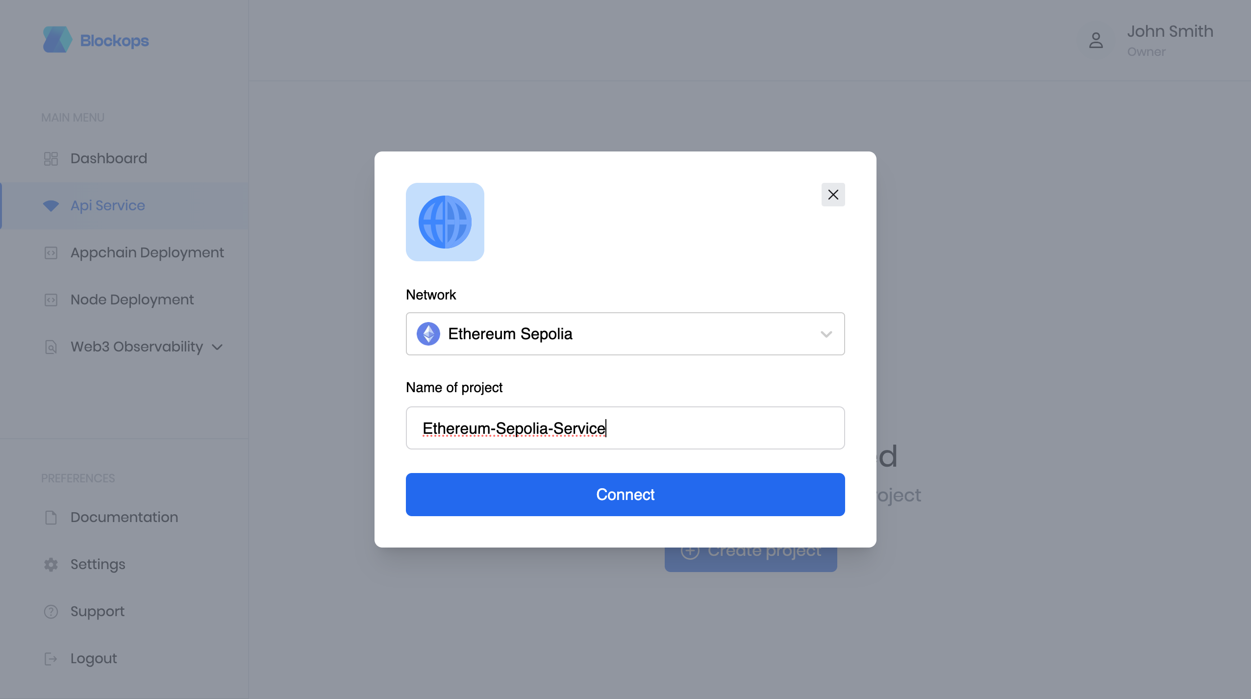The height and width of the screenshot is (699, 1251).
Task: Select the Ethereum Sepolia network field
Action: pyautogui.click(x=625, y=334)
